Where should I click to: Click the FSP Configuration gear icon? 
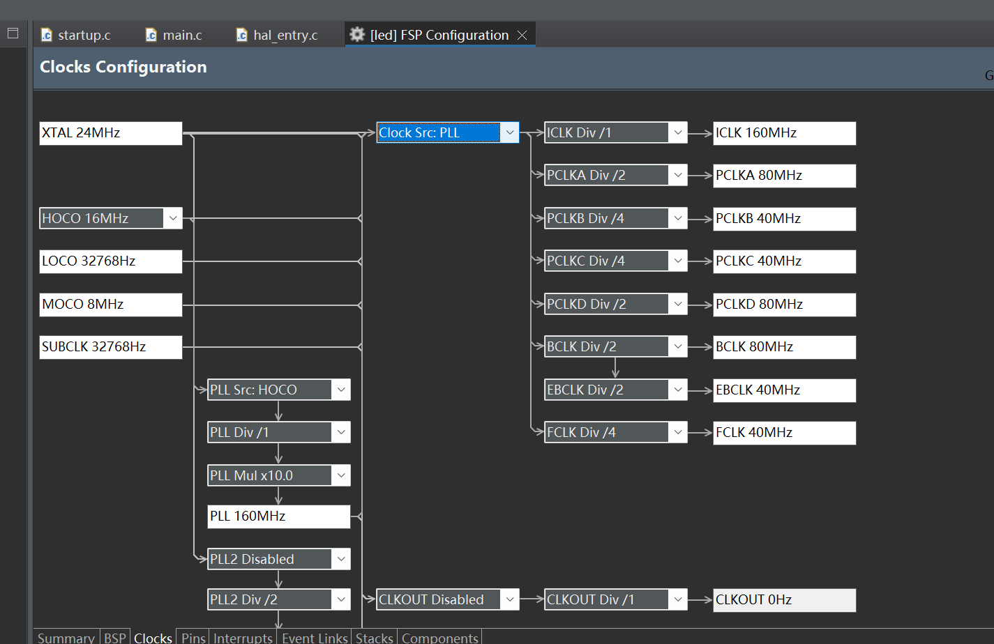pos(357,35)
